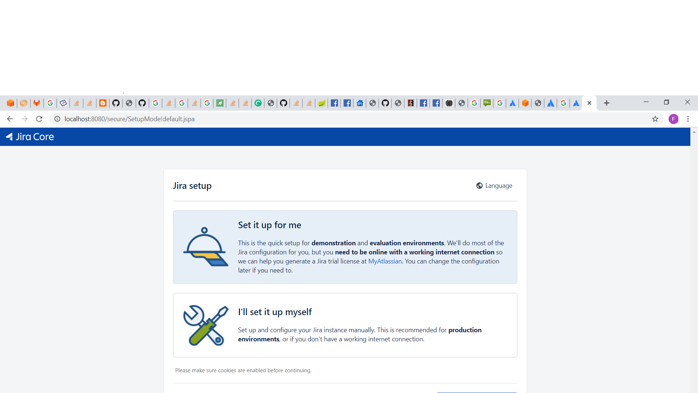The image size is (698, 393).
Task: Open the blue house {P} tab
Action: coord(360,103)
